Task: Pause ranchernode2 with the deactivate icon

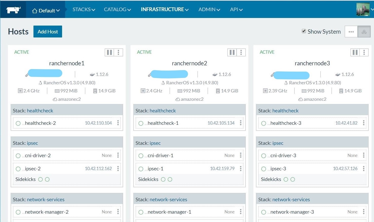Action: point(232,52)
